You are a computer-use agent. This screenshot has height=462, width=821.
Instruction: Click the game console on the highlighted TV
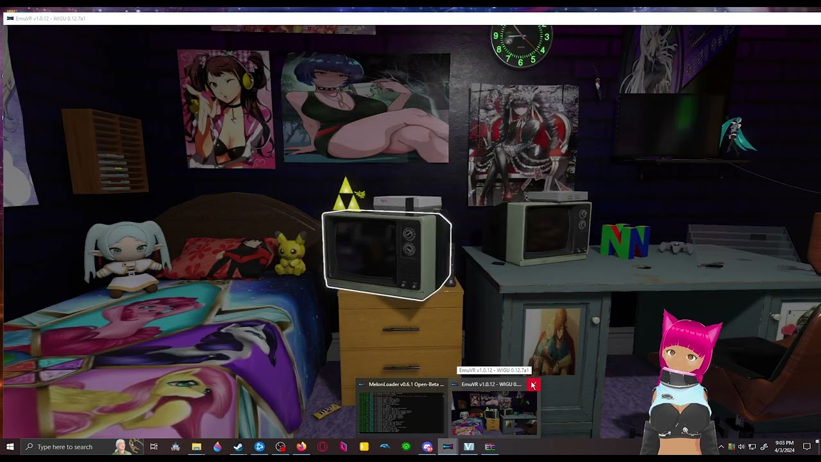pos(407,203)
